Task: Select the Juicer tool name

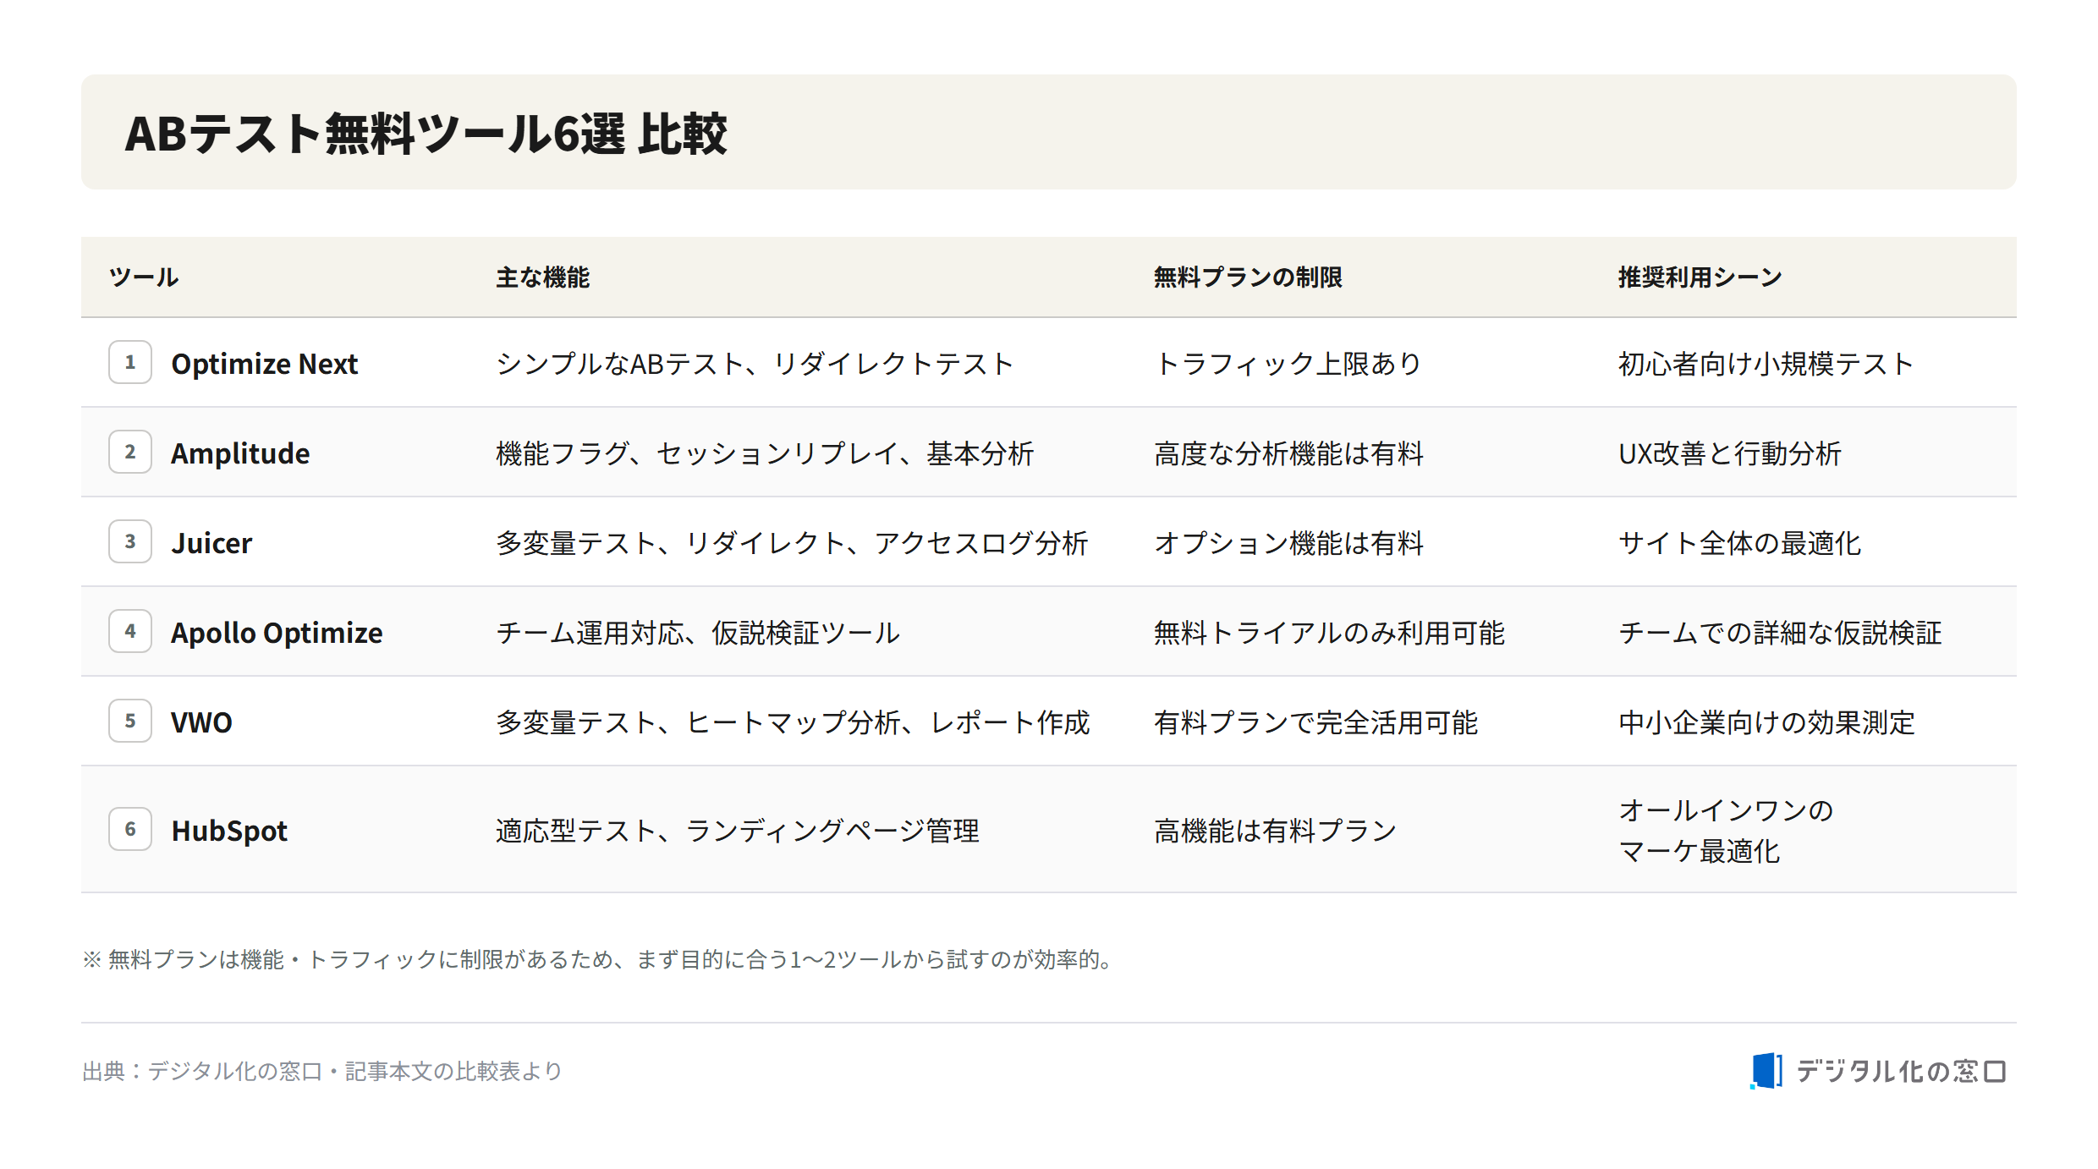Action: [211, 543]
